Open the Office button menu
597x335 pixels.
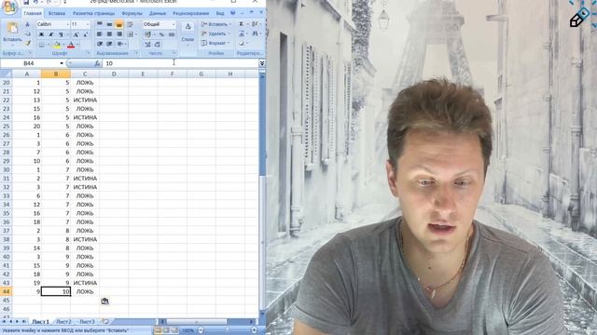coord(9,7)
